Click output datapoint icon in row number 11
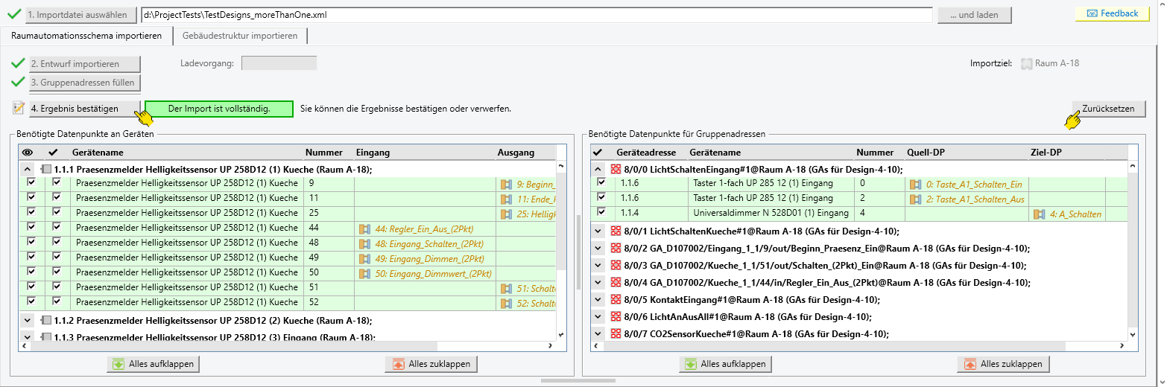 (507, 199)
